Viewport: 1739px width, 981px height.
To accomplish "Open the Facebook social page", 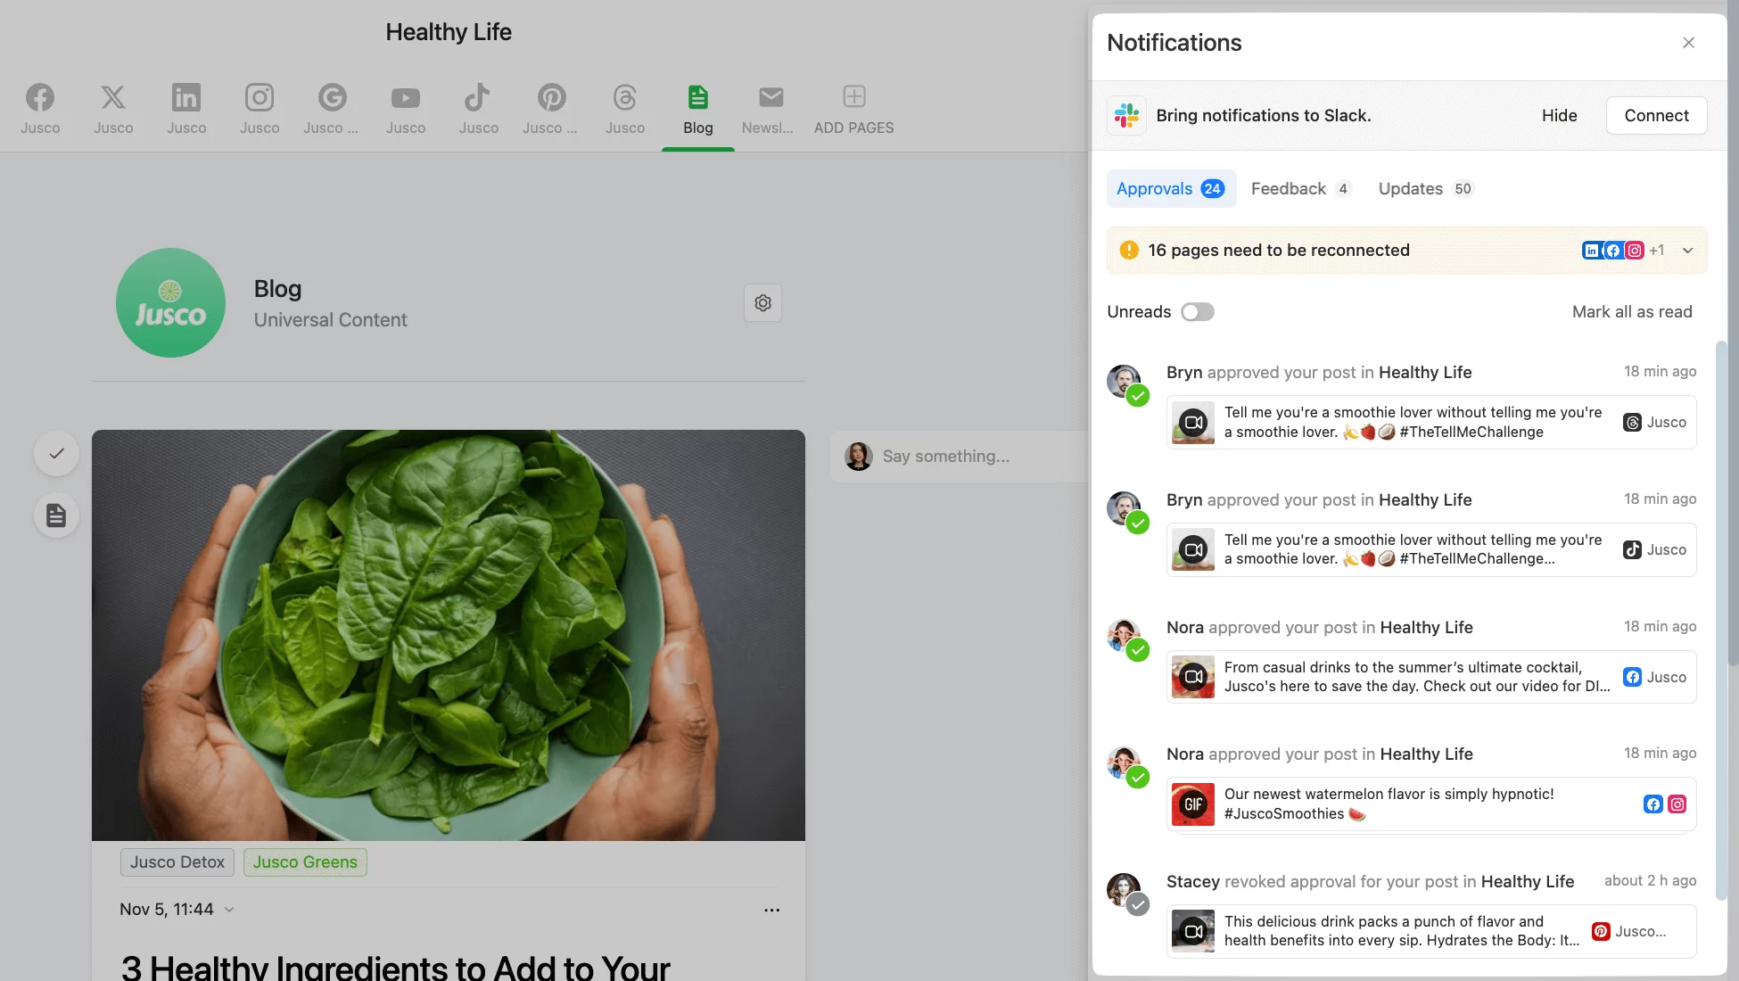I will 41,108.
